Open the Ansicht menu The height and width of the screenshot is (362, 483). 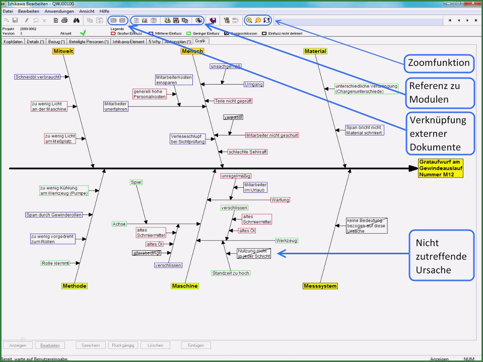click(87, 11)
